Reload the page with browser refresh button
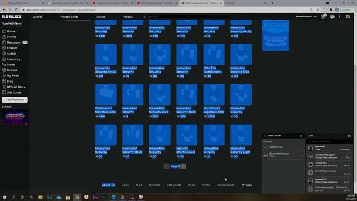Viewport: 357px width, 201px height. pyautogui.click(x=16, y=10)
